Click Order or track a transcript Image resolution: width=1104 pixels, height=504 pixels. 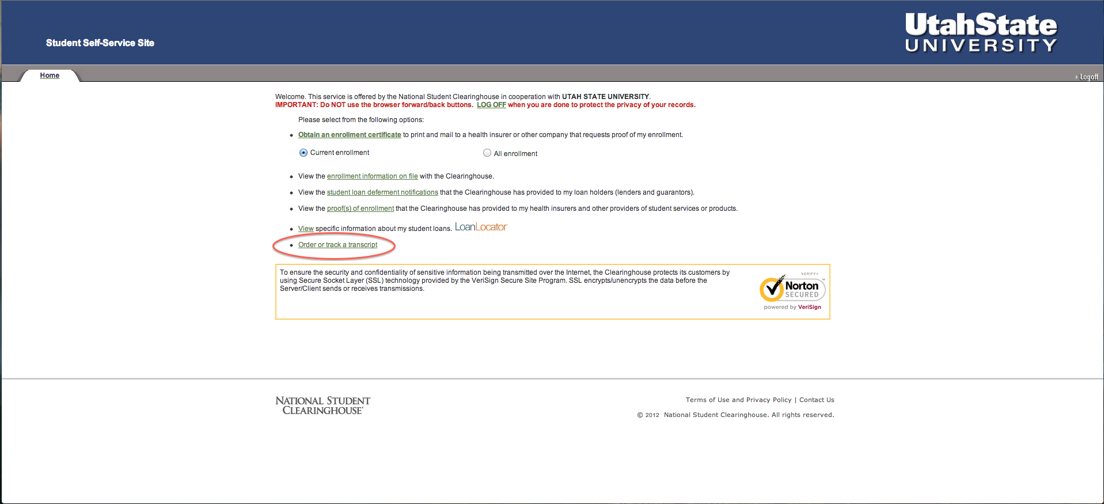337,245
